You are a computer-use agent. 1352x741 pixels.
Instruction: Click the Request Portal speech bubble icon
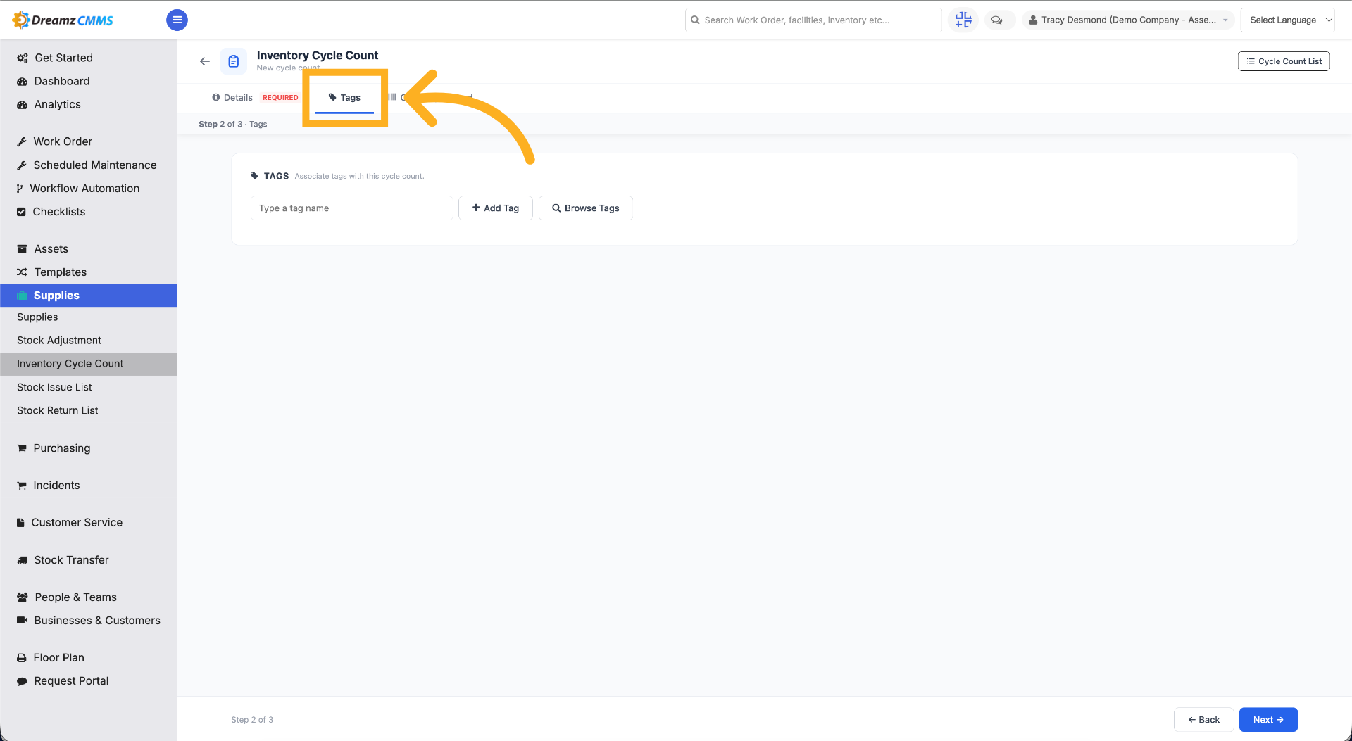pyautogui.click(x=22, y=681)
